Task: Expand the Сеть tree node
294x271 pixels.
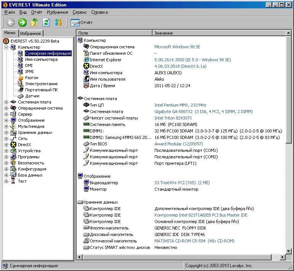Action: [x=6, y=139]
